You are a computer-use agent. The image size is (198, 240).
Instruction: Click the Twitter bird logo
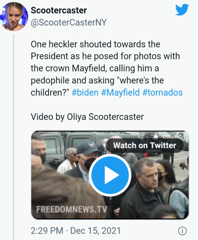182,10
